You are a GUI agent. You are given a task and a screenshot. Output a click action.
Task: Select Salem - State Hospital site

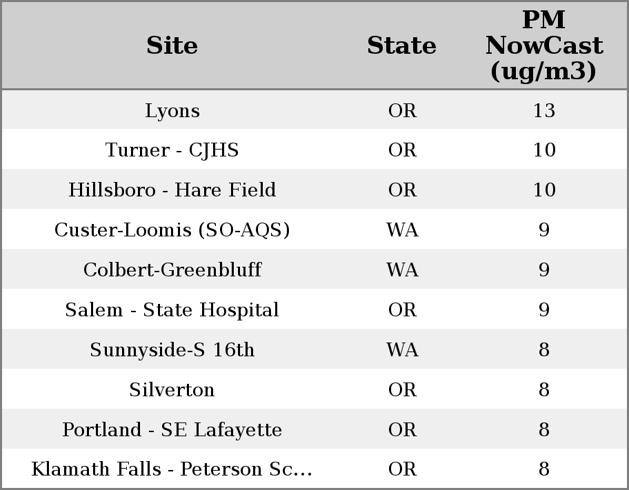point(172,310)
